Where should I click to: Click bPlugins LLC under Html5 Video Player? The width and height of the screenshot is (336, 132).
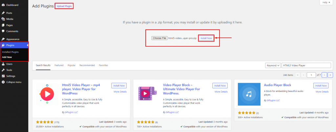[72, 112]
